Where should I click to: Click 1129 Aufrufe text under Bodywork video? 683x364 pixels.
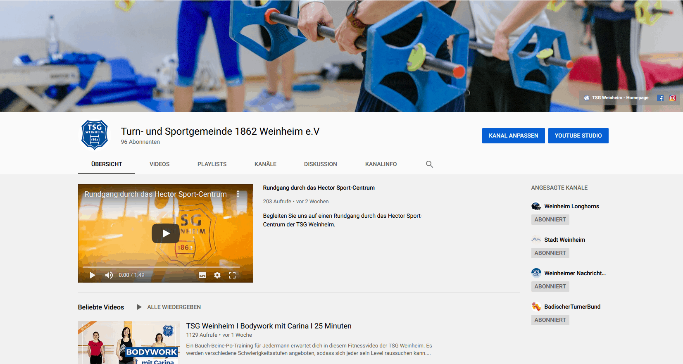pyautogui.click(x=202, y=335)
